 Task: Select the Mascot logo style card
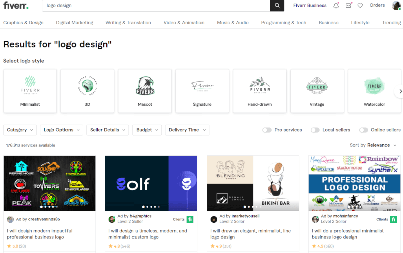145,91
